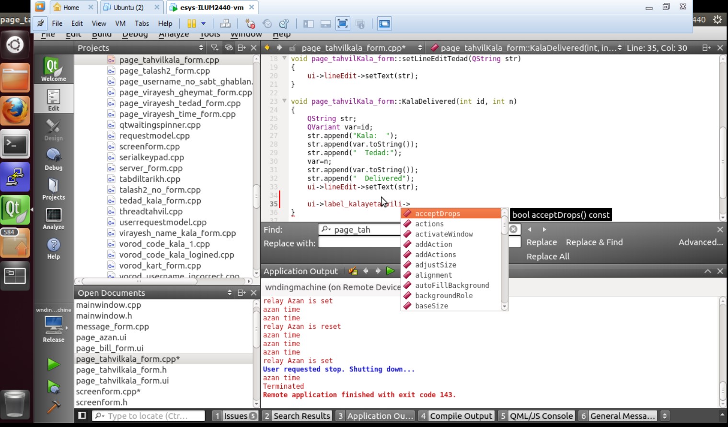Click the Replace All button
Viewport: 728px width, 427px height.
[x=548, y=256]
